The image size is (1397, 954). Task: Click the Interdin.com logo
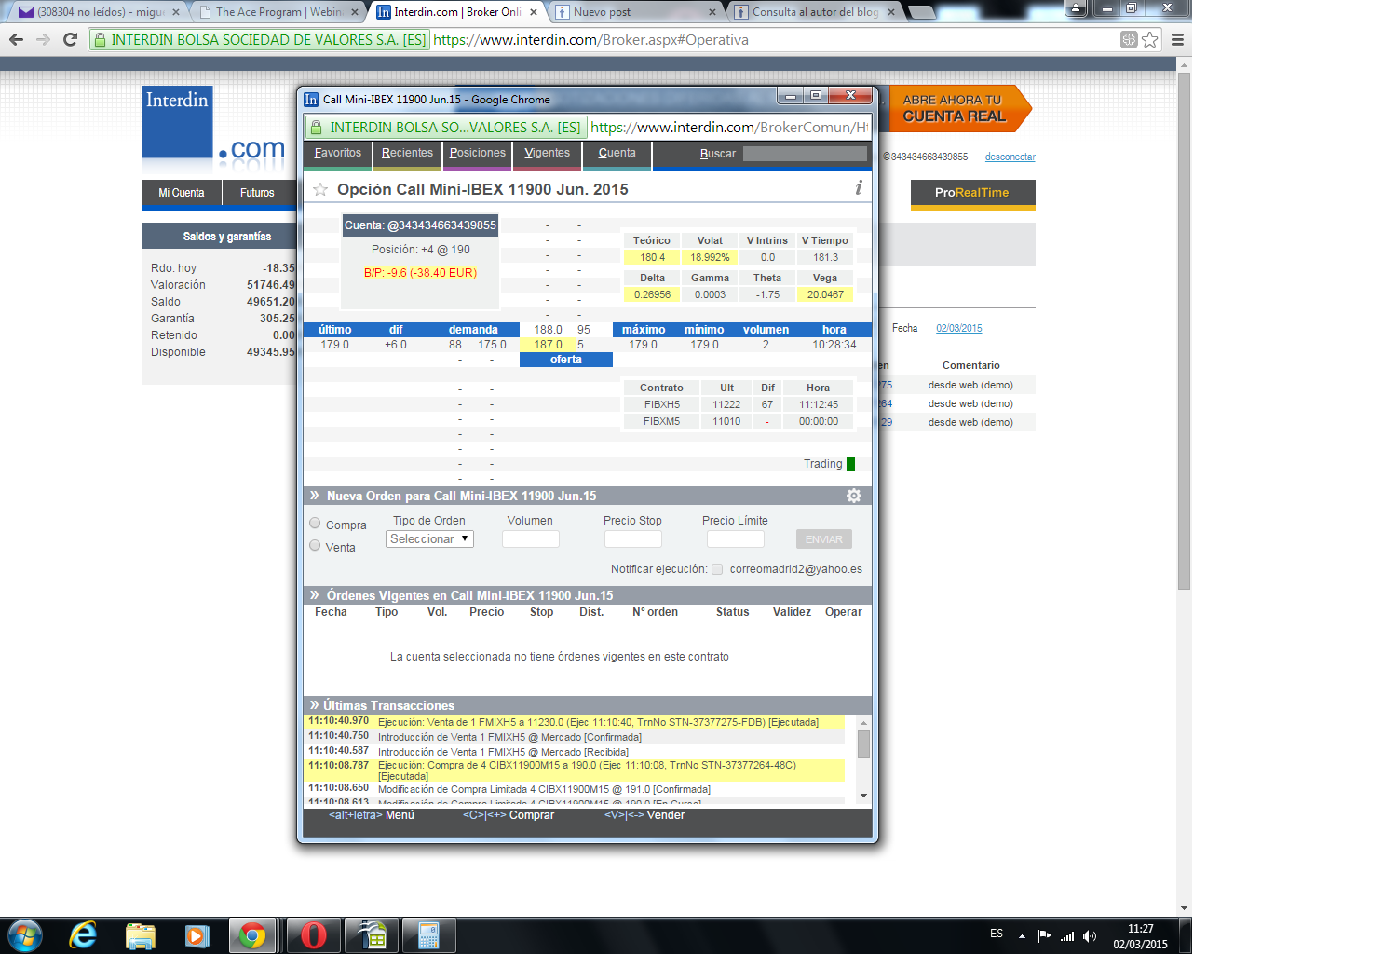point(214,129)
